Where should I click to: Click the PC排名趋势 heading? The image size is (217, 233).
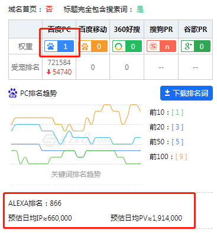click(38, 93)
